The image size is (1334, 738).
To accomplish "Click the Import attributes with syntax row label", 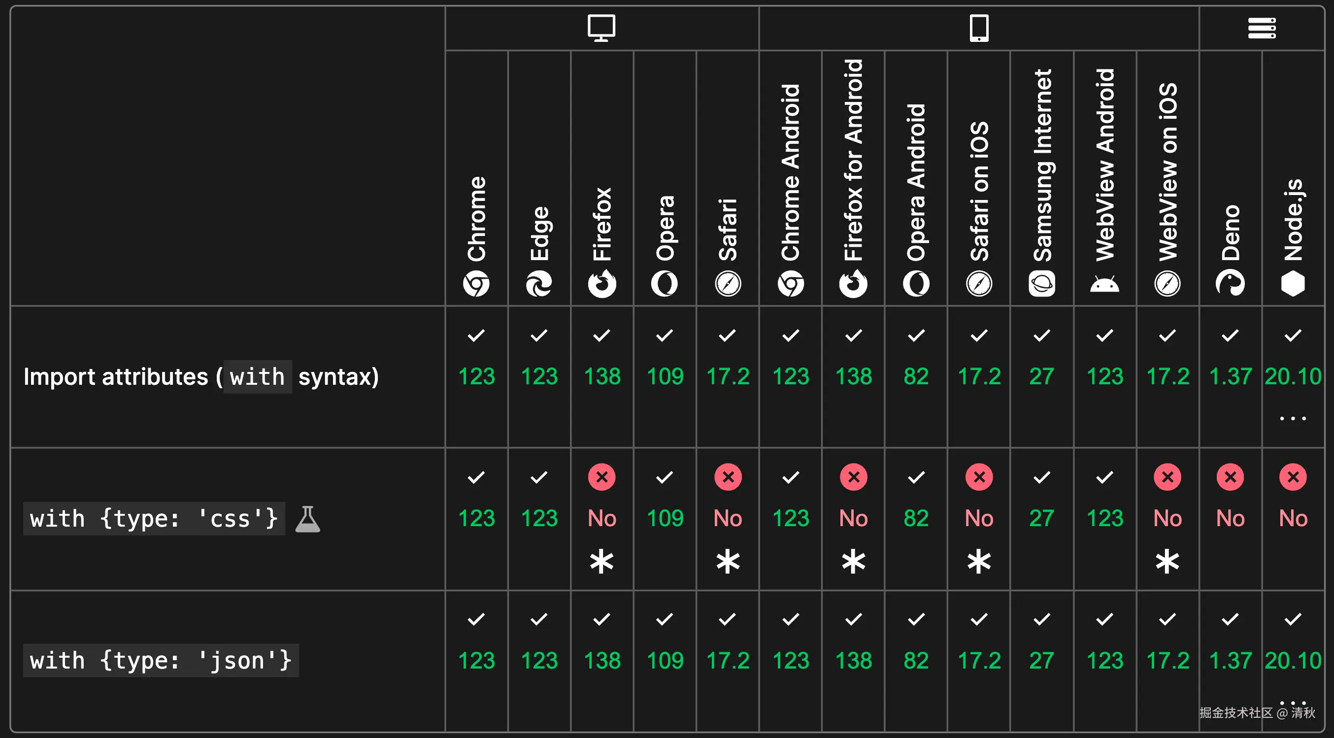I will (201, 376).
